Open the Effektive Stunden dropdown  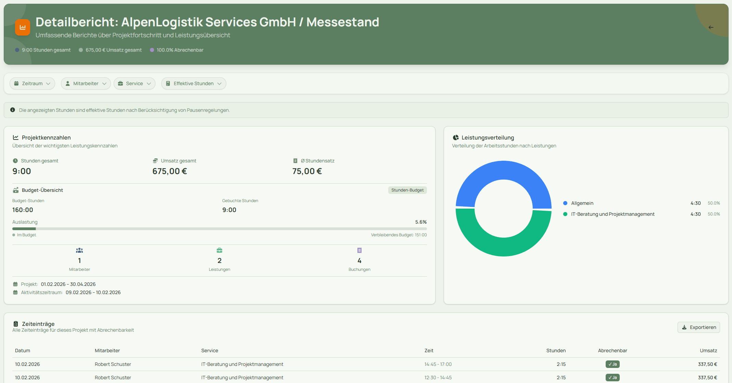[x=194, y=83]
